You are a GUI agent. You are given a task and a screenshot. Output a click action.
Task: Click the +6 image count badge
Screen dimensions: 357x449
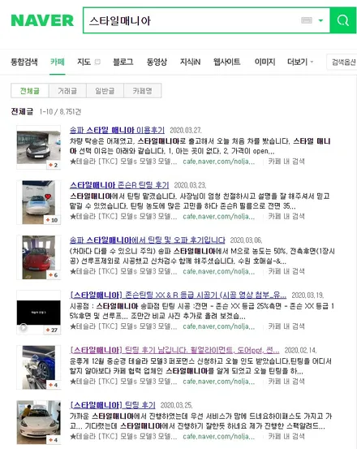[x=54, y=275]
